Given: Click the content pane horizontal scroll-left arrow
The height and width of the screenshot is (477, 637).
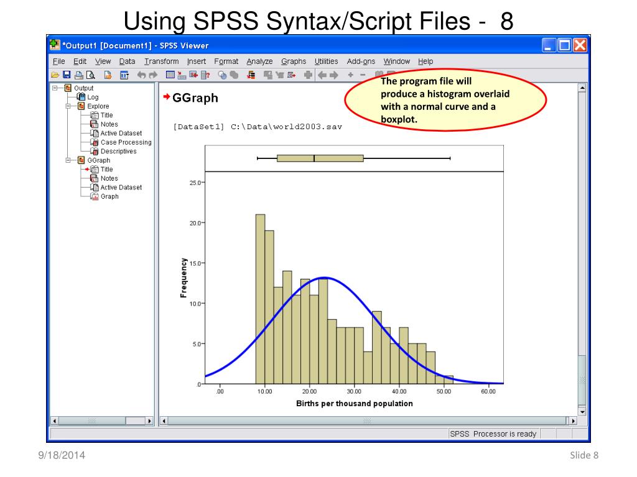Looking at the screenshot, I should point(164,421).
